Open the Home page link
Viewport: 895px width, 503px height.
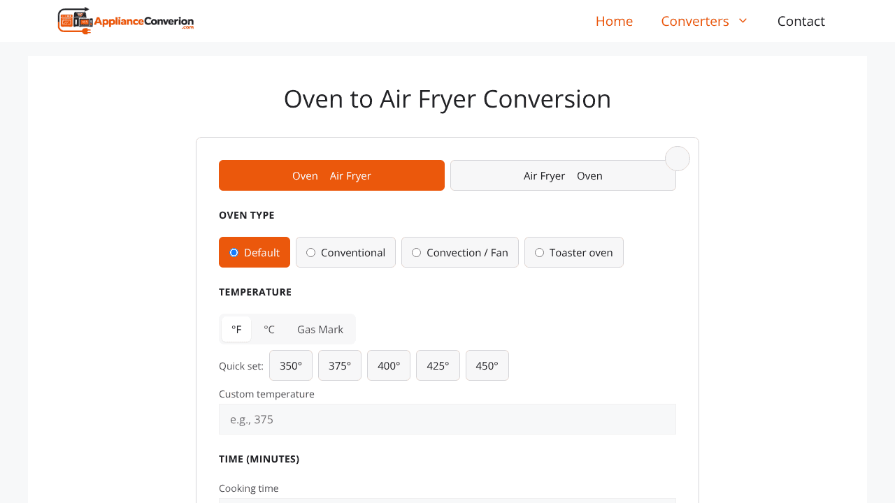coord(614,21)
